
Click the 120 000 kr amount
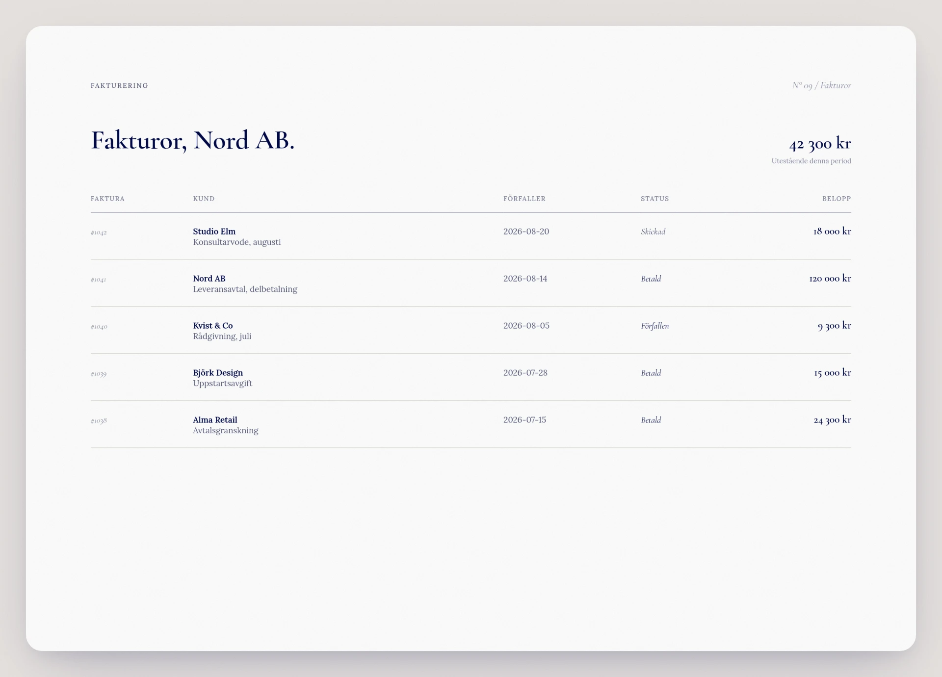point(830,278)
